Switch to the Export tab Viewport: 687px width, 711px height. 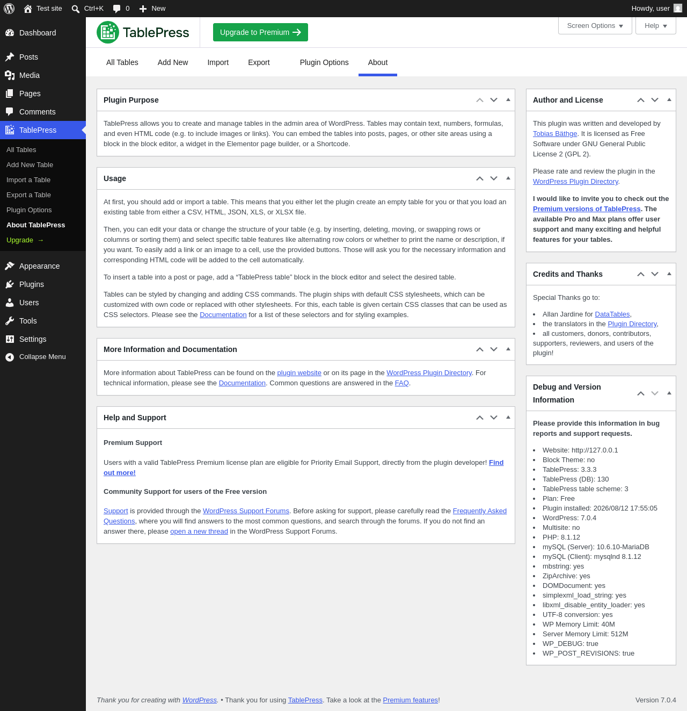[259, 62]
